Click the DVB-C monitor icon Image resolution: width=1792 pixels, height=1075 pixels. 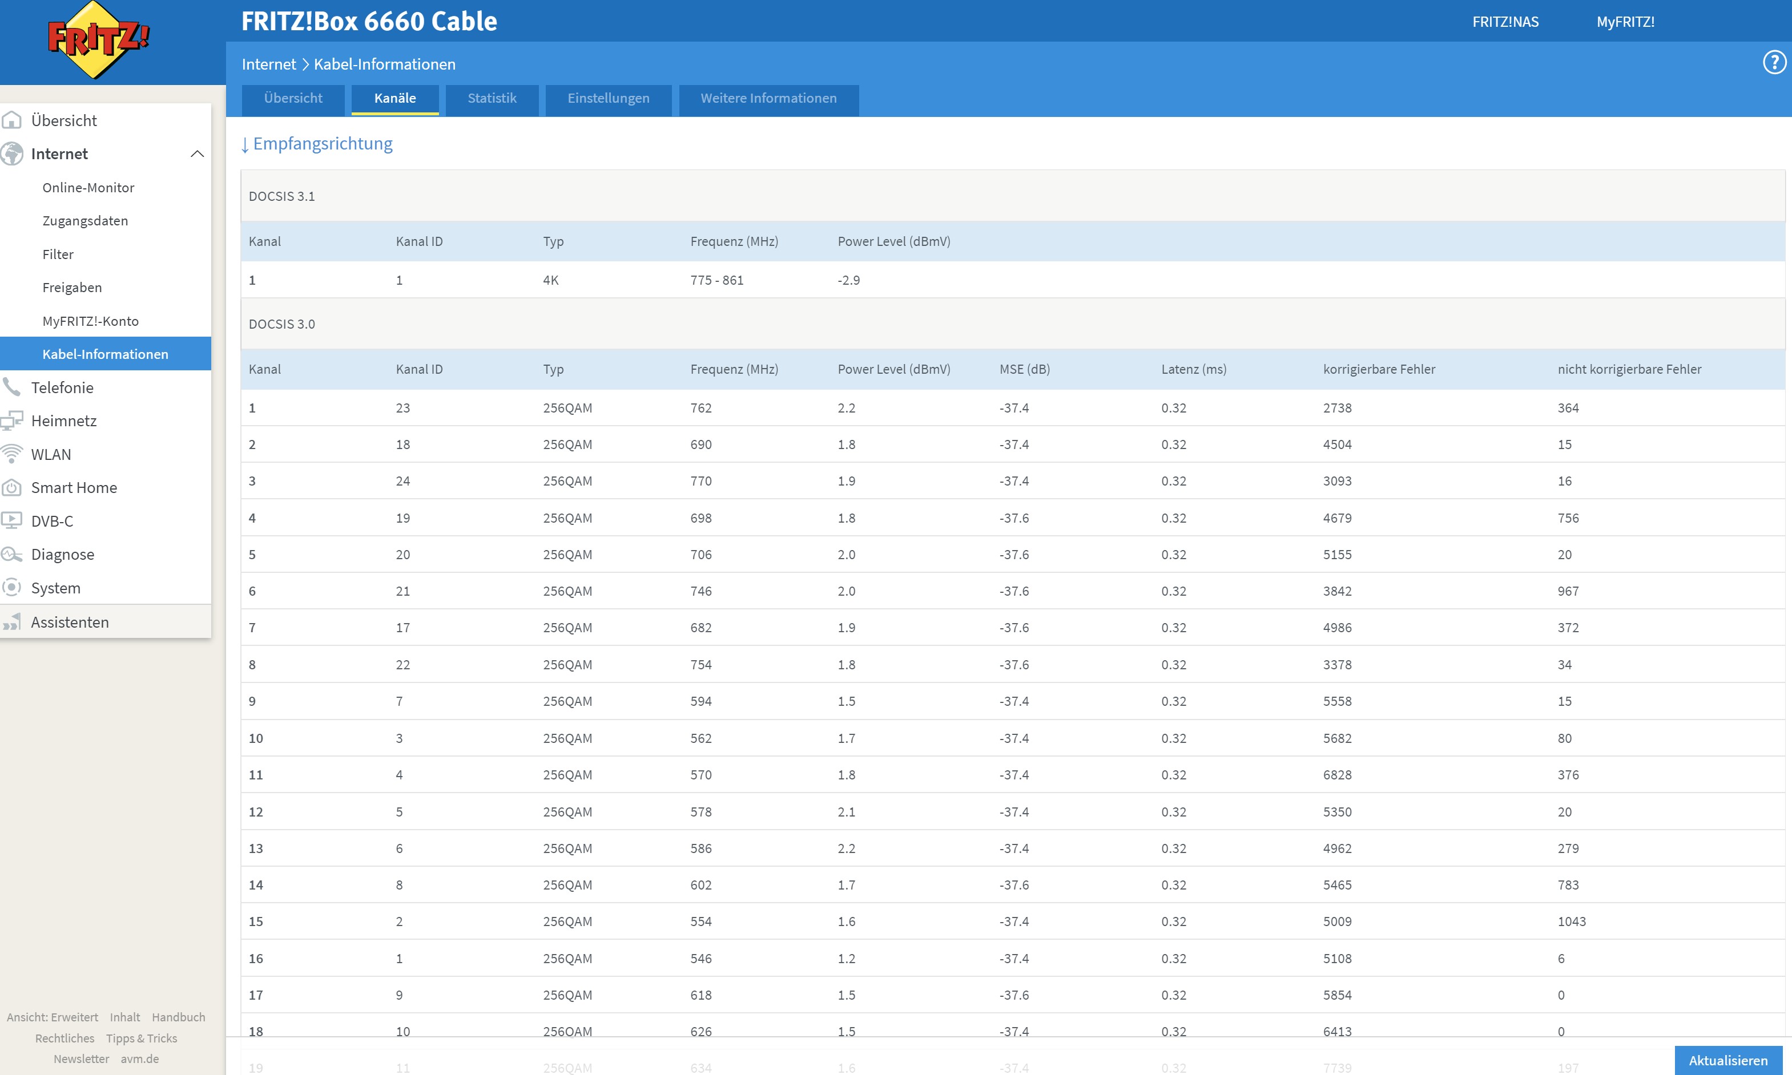(x=11, y=520)
